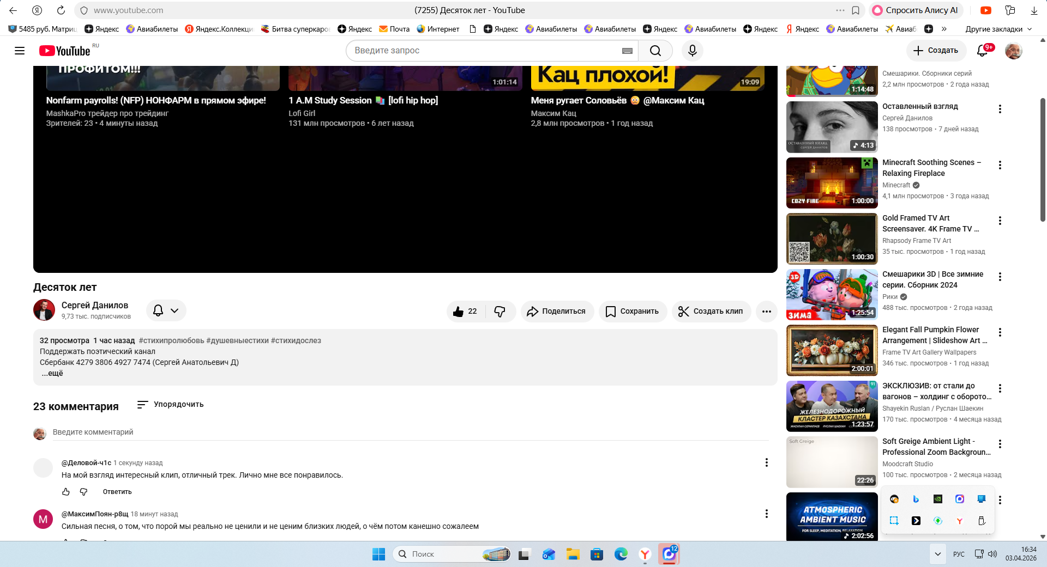Click the voice search microphone icon
The height and width of the screenshot is (567, 1047).
(x=692, y=51)
